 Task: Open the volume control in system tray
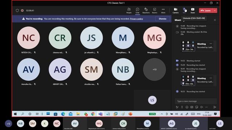[177, 114]
